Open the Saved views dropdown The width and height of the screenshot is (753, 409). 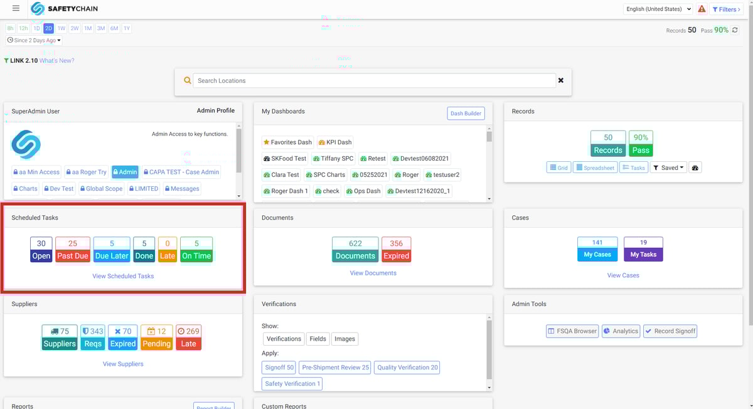[668, 167]
